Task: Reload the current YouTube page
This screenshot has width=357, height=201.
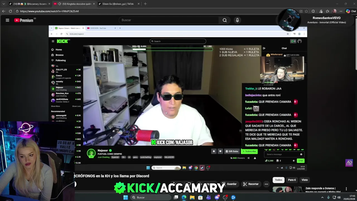Action: pos(10,11)
